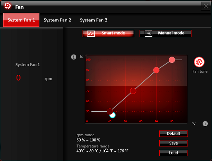
Task: Click the 'Fan tune' label text
Action: (200, 71)
